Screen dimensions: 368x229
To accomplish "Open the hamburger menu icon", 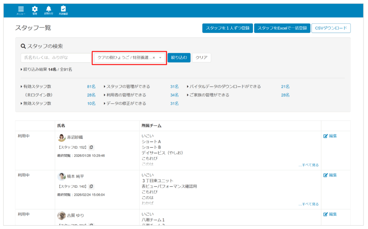I will tap(21, 10).
